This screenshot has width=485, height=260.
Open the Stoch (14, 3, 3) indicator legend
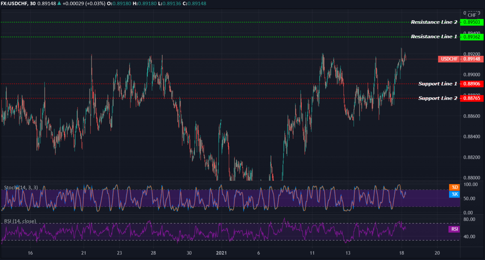click(21, 187)
